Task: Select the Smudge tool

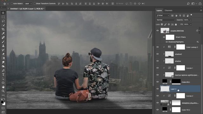Action: pos(3,62)
